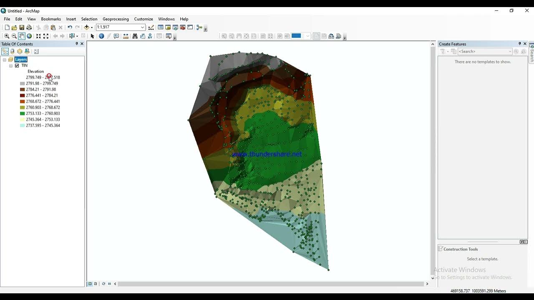Open the Geoprocessing menu
The height and width of the screenshot is (300, 534).
(116, 19)
